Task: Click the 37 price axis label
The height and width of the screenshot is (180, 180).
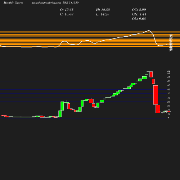Action: [169, 94]
